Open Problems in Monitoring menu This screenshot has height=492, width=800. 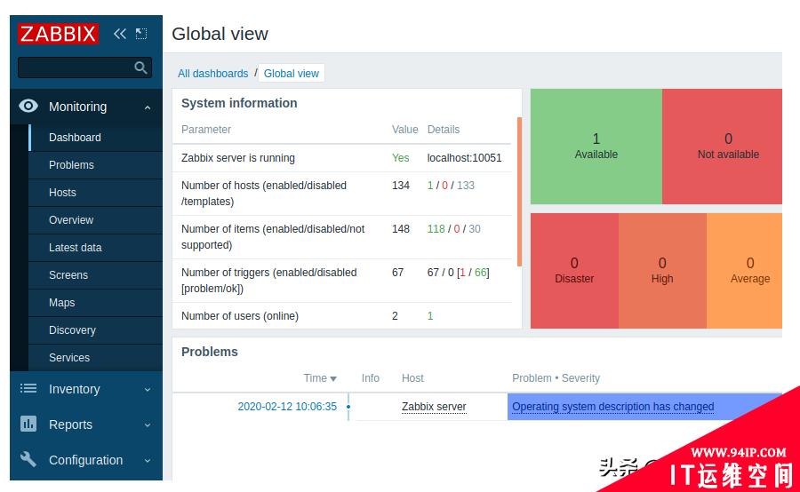95,164
